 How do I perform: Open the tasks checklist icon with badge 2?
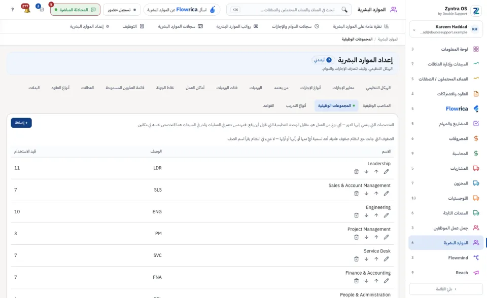click(41, 9)
